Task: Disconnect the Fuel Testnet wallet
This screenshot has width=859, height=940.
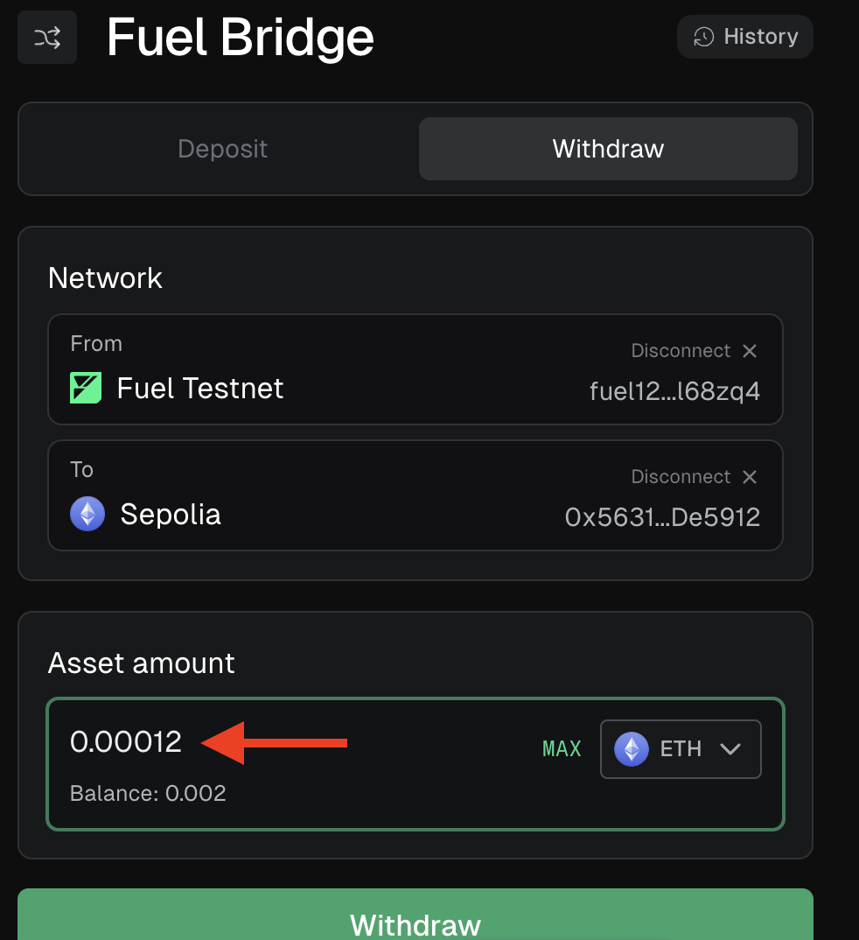Action: click(x=681, y=350)
